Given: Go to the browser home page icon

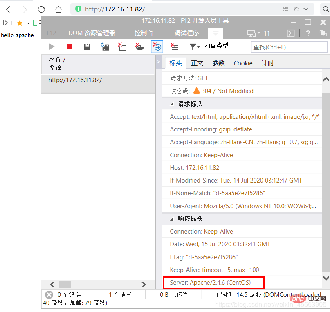Looking at the screenshot, I should tap(58, 9).
